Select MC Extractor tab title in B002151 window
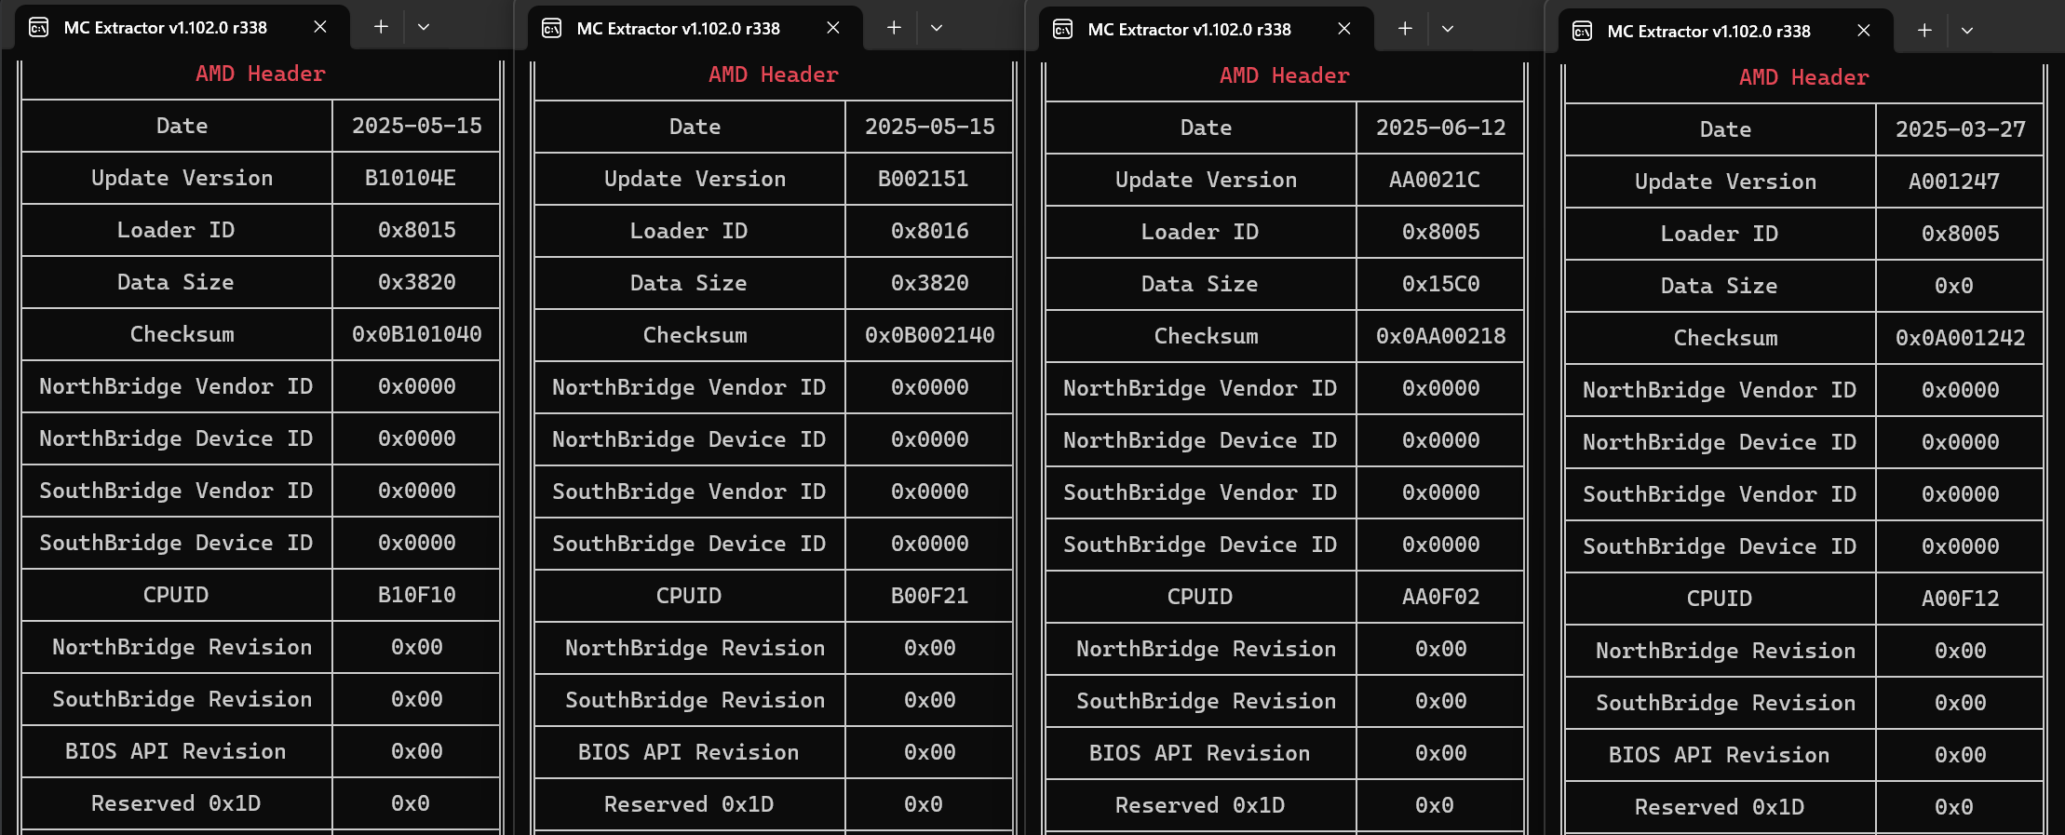 (x=679, y=28)
